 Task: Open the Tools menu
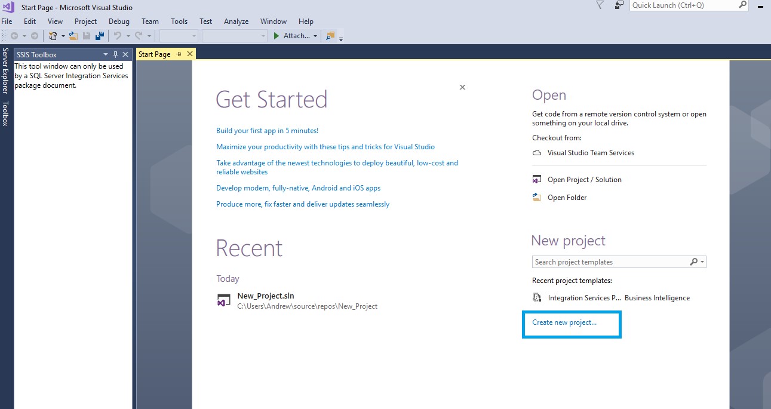tap(179, 21)
